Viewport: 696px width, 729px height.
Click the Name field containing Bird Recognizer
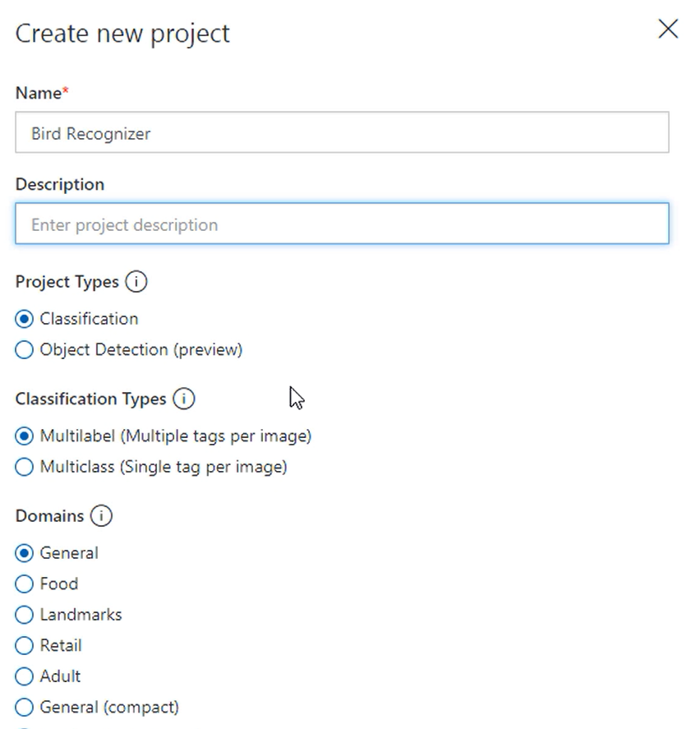click(x=342, y=132)
